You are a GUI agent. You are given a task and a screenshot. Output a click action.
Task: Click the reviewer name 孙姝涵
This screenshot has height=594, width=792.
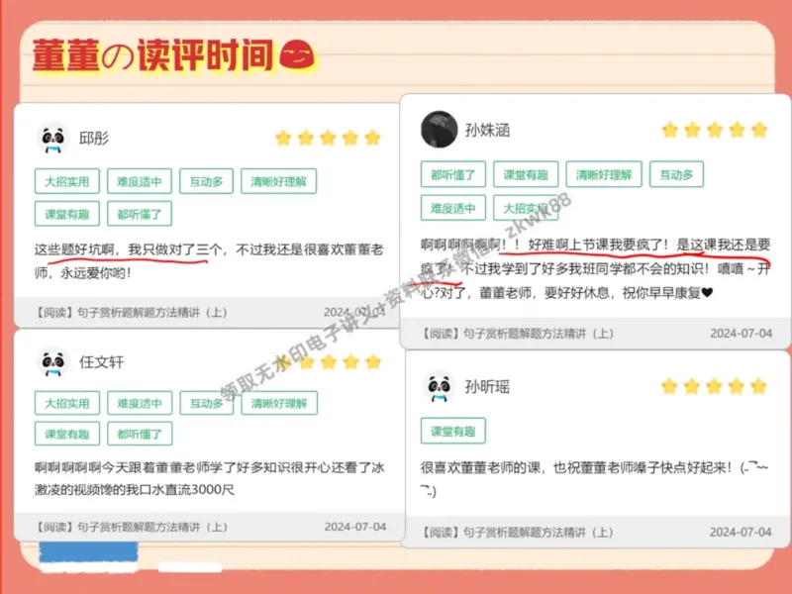coord(487,130)
